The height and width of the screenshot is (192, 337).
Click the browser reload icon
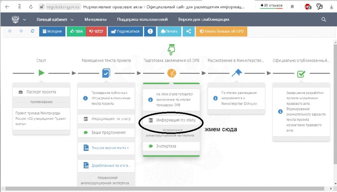(31, 6)
